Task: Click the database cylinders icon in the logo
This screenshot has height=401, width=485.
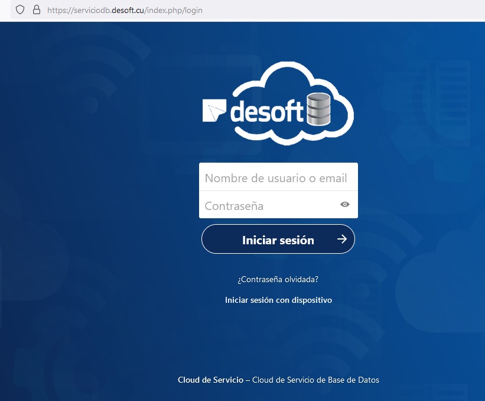Action: click(319, 110)
